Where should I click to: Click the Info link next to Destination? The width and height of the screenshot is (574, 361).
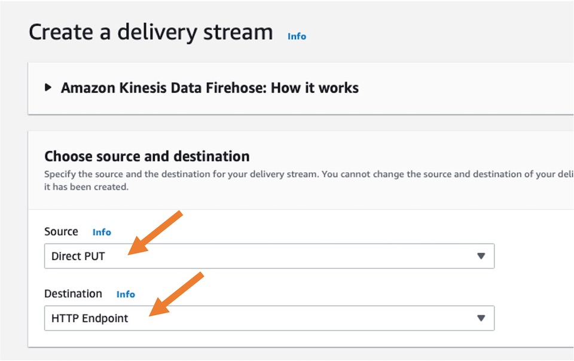pyautogui.click(x=126, y=295)
